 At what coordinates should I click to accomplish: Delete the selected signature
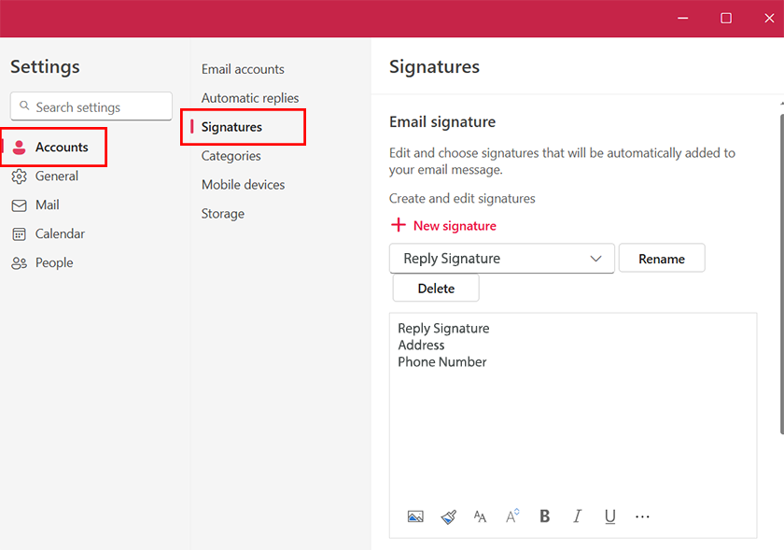pos(436,289)
